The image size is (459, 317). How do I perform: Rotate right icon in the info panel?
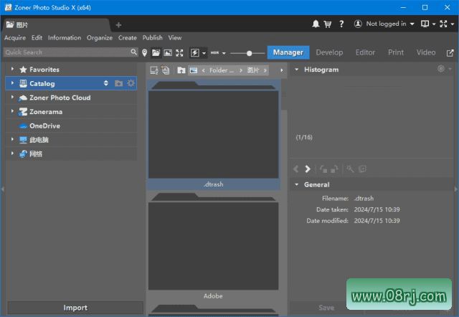coord(334,169)
